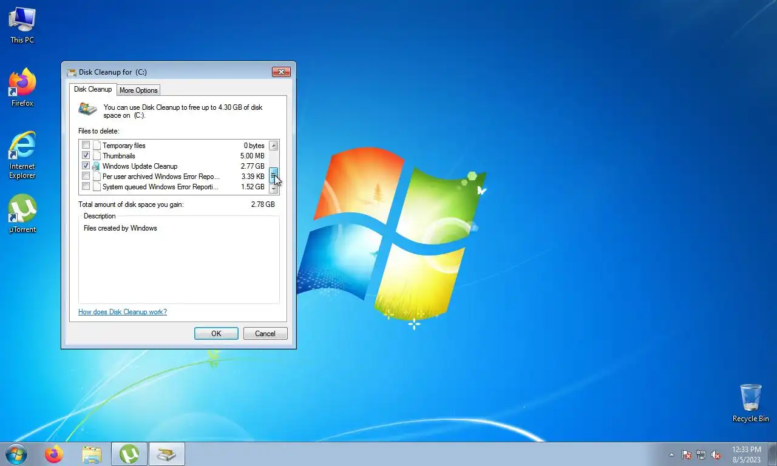Switch to µTorrent taskbar button
The width and height of the screenshot is (777, 466).
[x=129, y=454]
